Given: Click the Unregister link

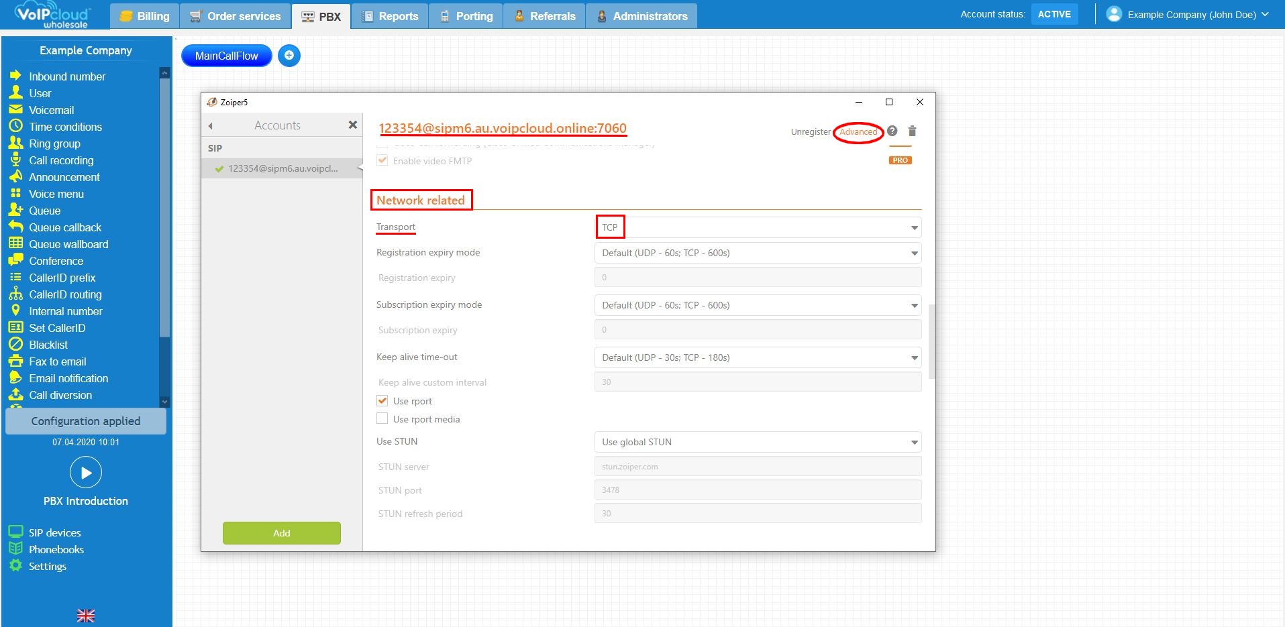Looking at the screenshot, I should click(x=811, y=131).
